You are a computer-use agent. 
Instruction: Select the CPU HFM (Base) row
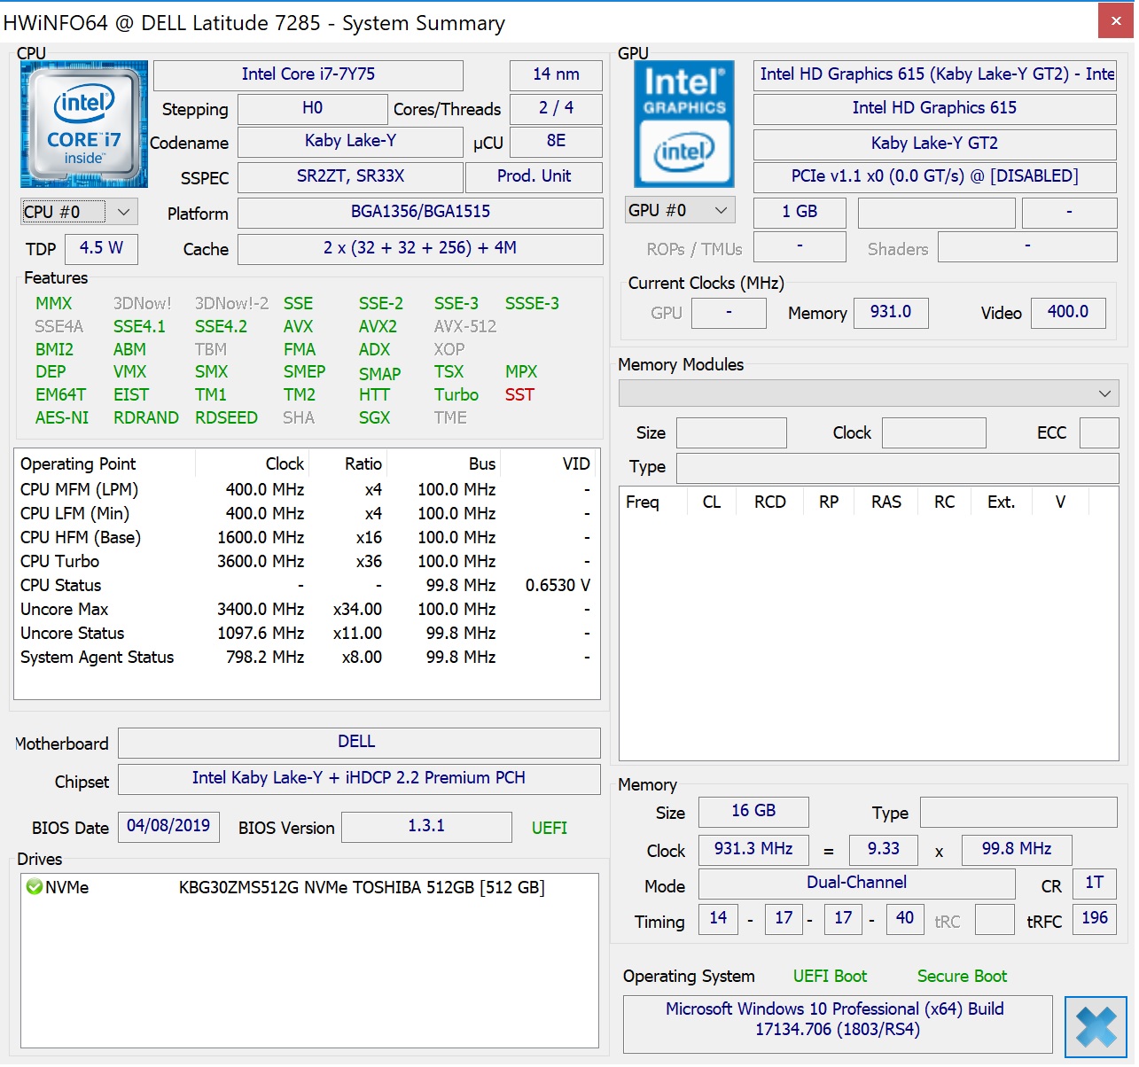click(306, 537)
